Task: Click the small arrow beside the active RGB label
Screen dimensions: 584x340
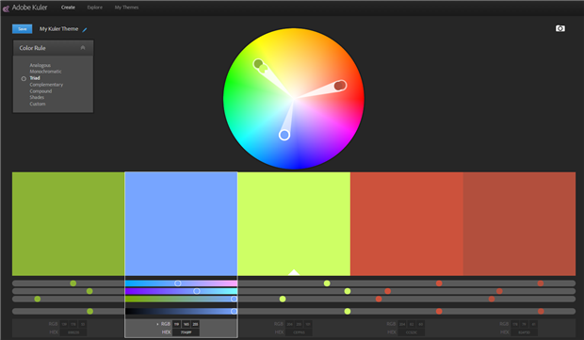Action: pyautogui.click(x=156, y=324)
